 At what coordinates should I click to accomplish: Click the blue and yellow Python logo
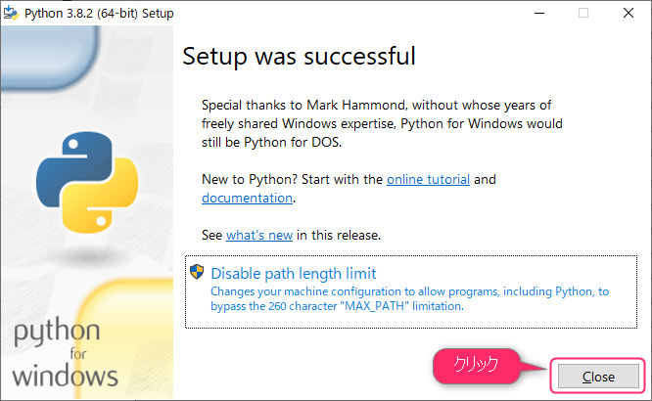click(x=87, y=182)
